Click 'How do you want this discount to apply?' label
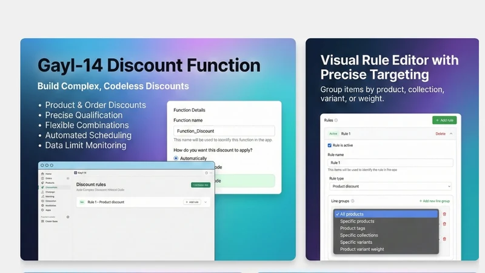This screenshot has height=273, width=485. (213, 150)
